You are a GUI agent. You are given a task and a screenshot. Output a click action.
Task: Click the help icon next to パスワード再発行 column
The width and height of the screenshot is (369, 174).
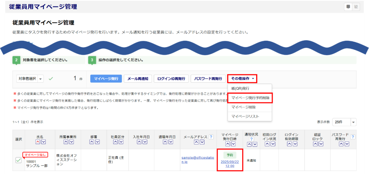[353, 137]
